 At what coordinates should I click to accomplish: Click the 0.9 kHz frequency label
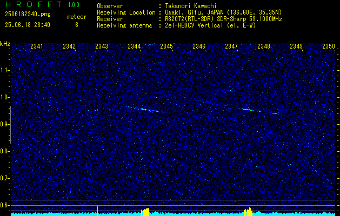tap(4, 124)
